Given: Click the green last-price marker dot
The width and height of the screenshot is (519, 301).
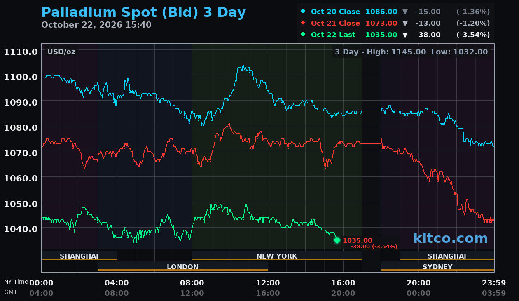Looking at the screenshot, I should 337,240.
